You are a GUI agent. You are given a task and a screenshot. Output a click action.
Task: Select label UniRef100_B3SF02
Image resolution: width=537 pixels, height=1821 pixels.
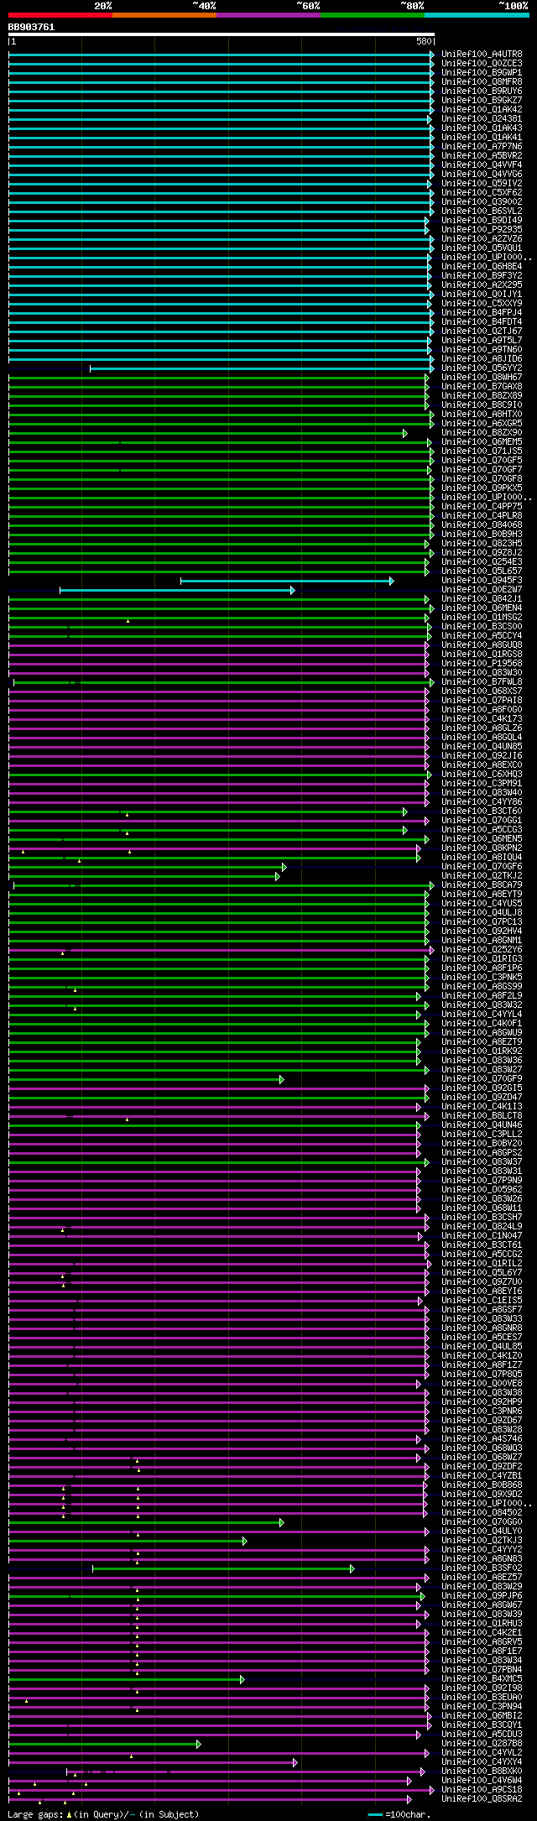click(482, 1568)
